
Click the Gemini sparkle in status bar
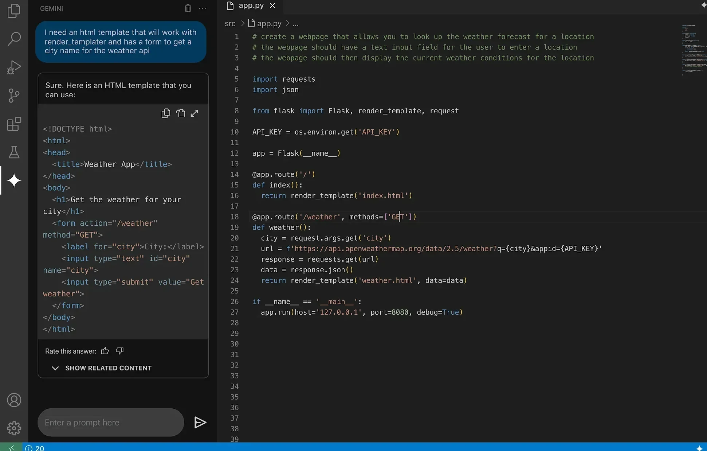pyautogui.click(x=699, y=448)
